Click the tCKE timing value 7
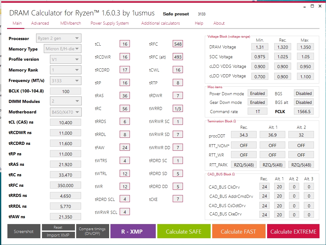 pos(178,199)
